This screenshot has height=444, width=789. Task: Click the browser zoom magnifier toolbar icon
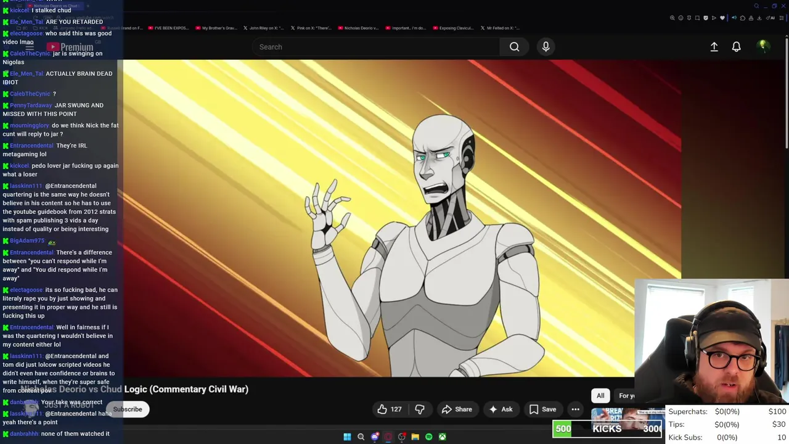point(672,18)
